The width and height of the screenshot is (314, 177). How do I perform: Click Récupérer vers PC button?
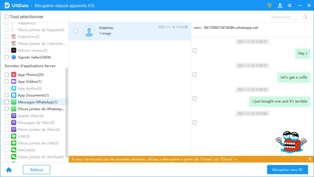point(287,170)
